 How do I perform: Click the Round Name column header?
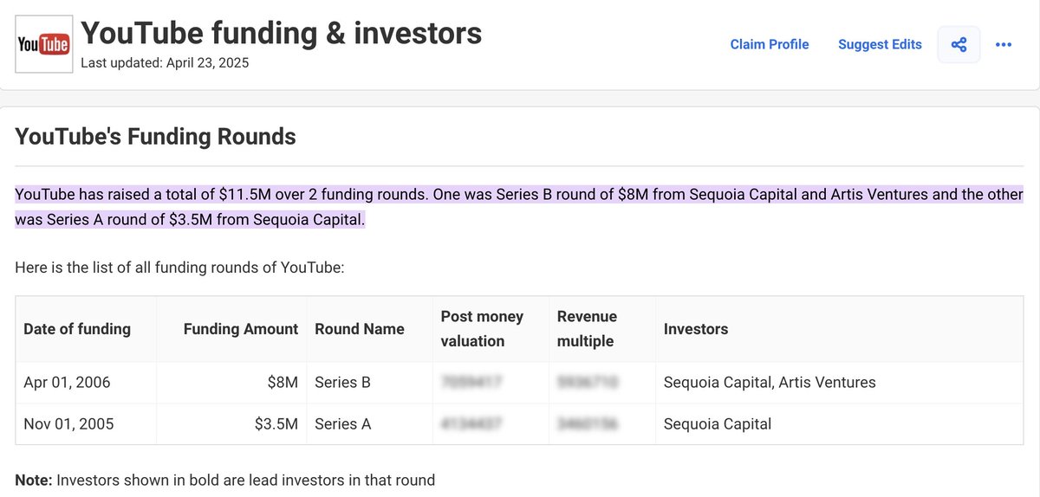[360, 329]
